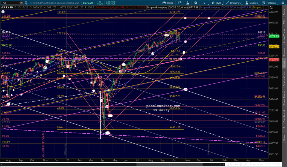Image resolution: width=287 pixels, height=167 pixels.
Task: Click the SMA100 label on left
Action: 7,45
